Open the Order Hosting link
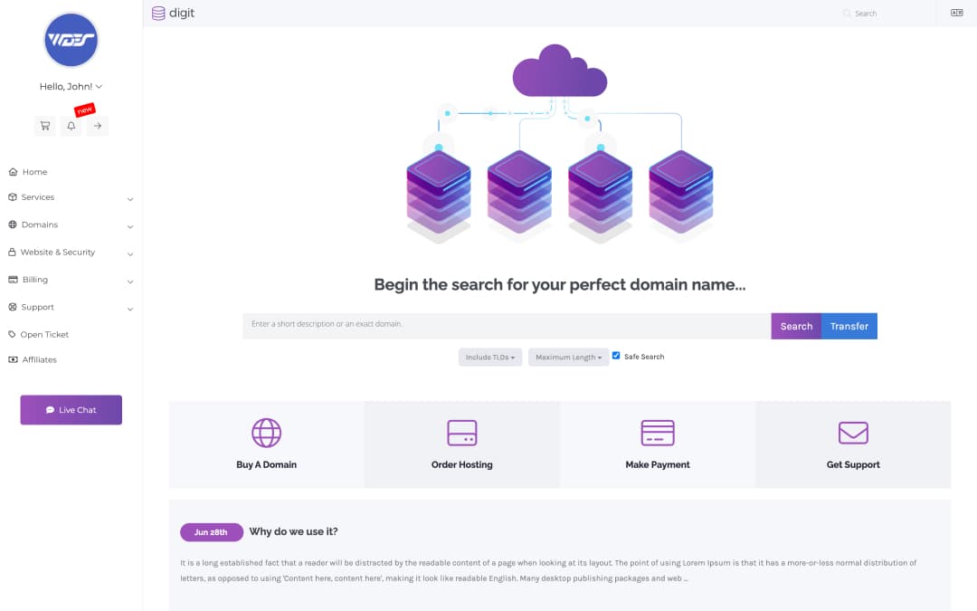The height and width of the screenshot is (611, 977). 461,464
